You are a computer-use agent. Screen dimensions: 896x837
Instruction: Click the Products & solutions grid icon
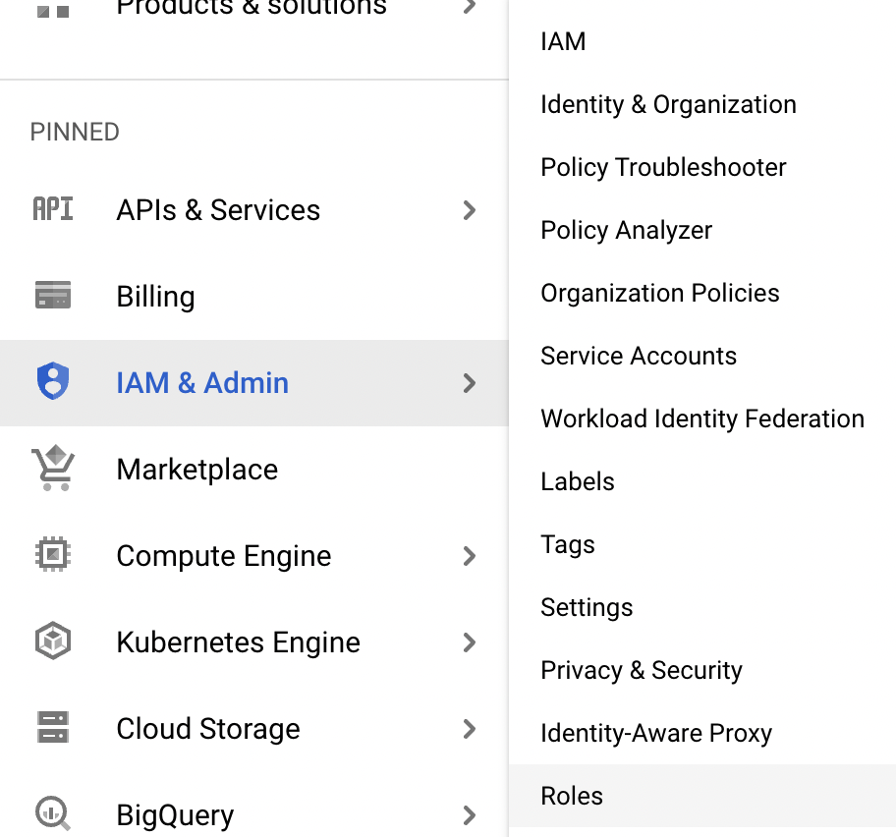pos(53,10)
